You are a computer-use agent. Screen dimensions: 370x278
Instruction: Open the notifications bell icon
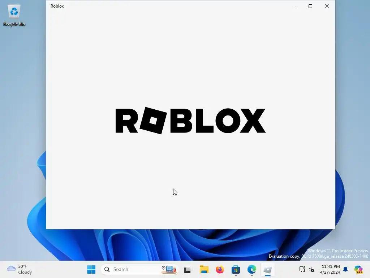[x=345, y=269]
